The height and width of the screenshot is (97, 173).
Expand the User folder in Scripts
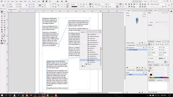pyautogui.click(x=81, y=66)
